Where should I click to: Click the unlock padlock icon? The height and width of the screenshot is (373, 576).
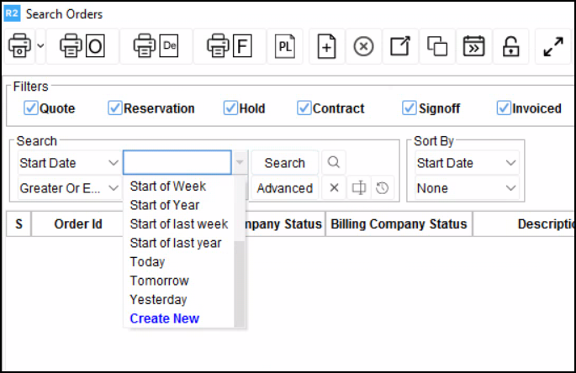[510, 47]
